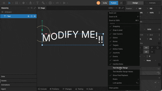The image size is (162, 91).
Task: Unlock icon on Text layer row
Action: [28, 16]
